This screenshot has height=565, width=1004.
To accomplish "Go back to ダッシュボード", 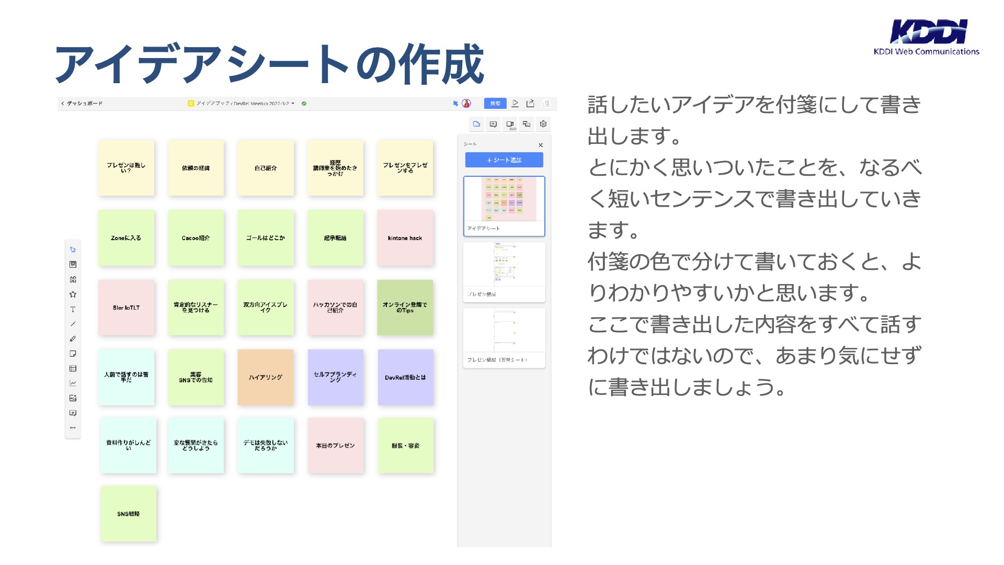I will (x=82, y=104).
